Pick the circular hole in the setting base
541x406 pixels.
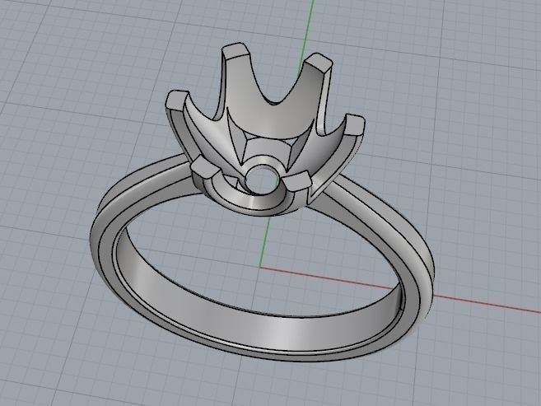pos(262,180)
